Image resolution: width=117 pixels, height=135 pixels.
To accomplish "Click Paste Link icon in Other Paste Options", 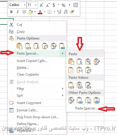I will click(x=80, y=100).
